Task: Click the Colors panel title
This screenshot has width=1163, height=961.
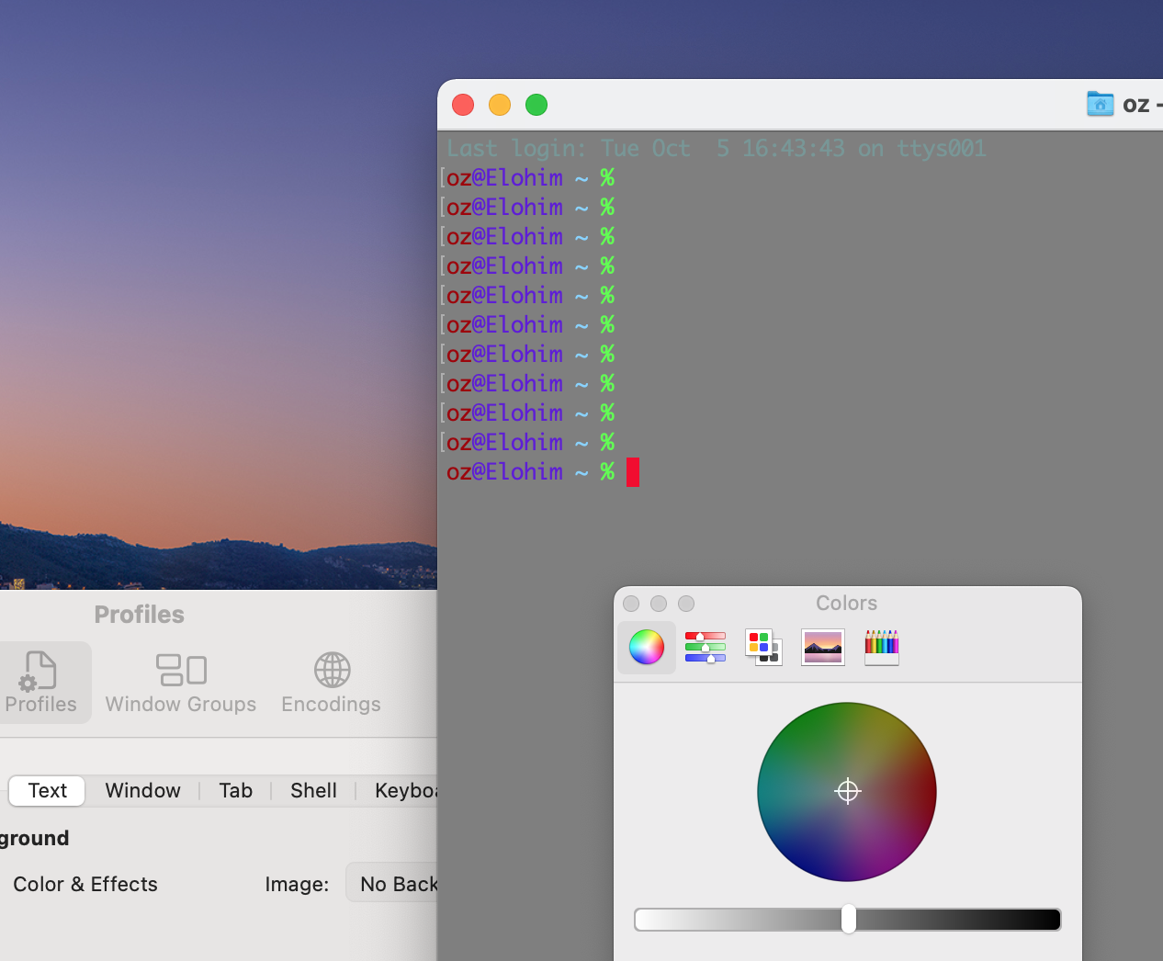Action: 847,603
